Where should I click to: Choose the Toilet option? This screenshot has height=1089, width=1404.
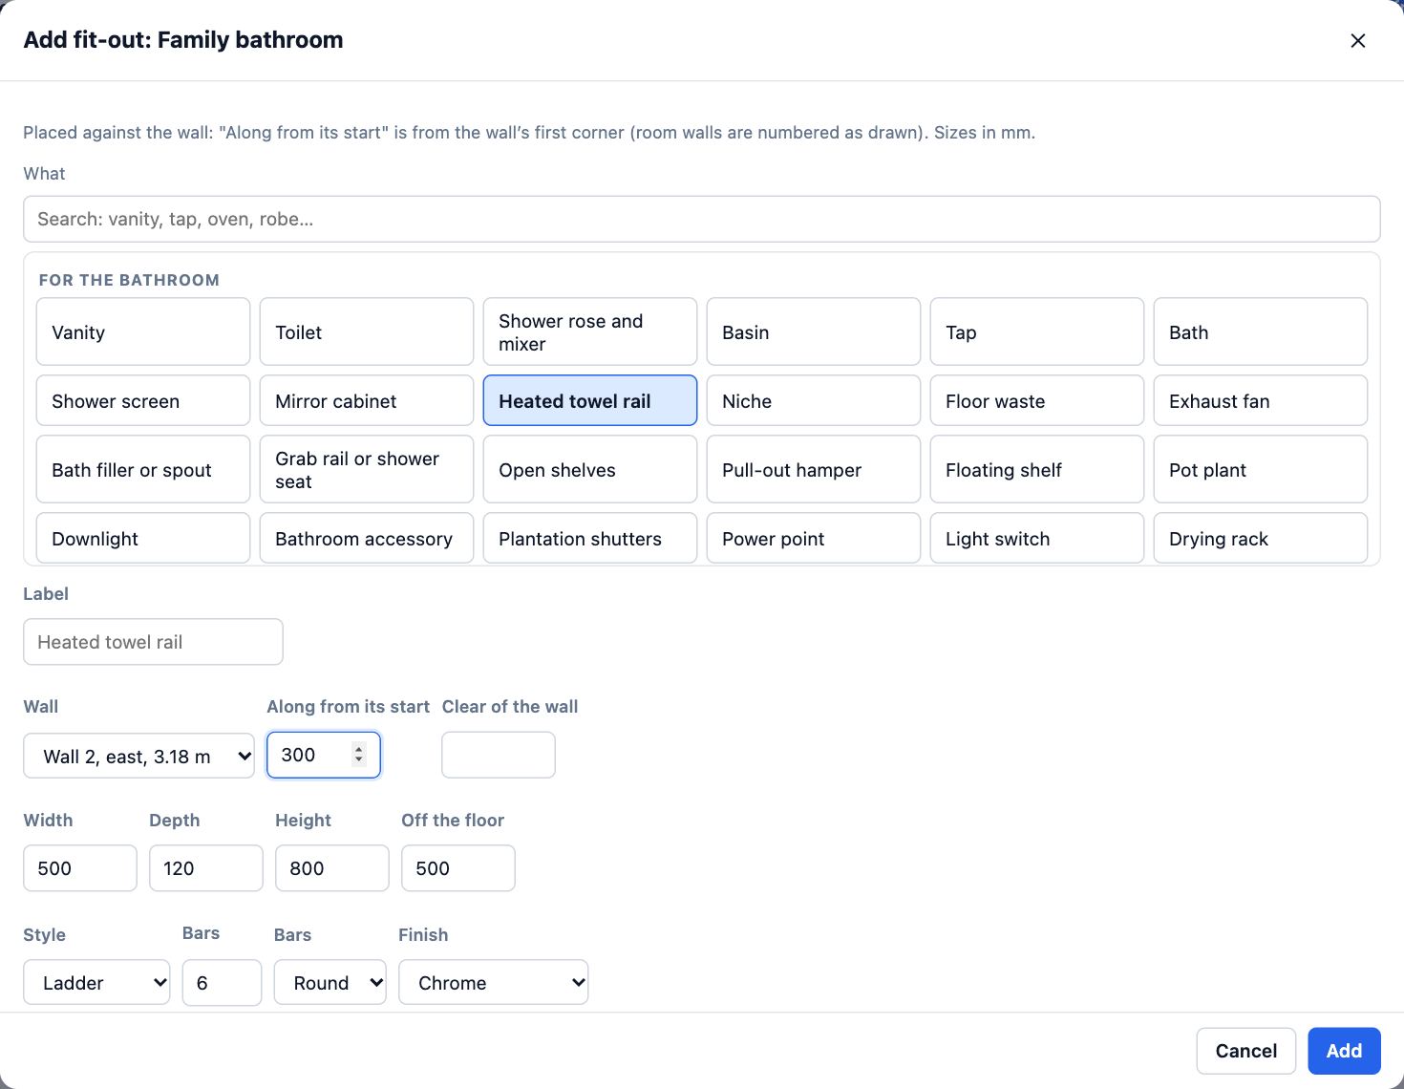(367, 331)
